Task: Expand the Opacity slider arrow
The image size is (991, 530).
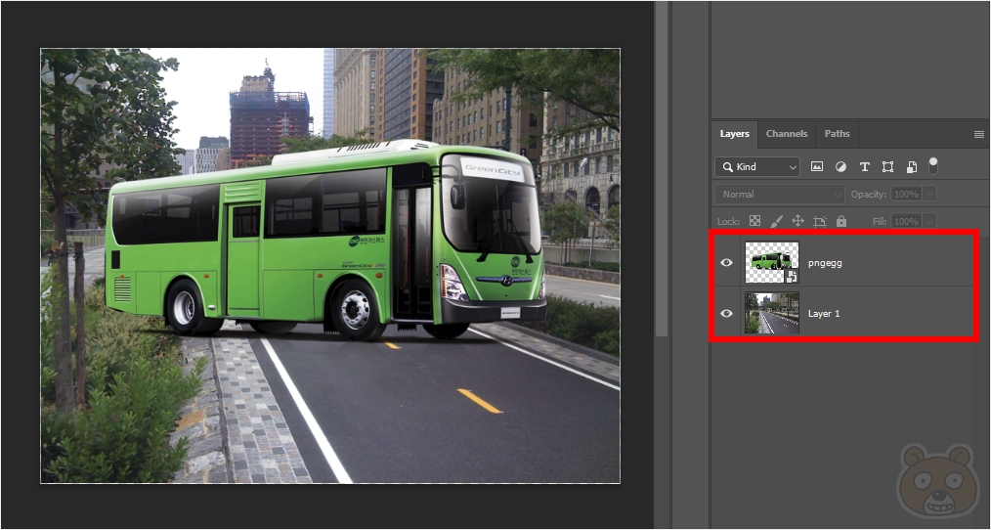Action: (x=929, y=195)
